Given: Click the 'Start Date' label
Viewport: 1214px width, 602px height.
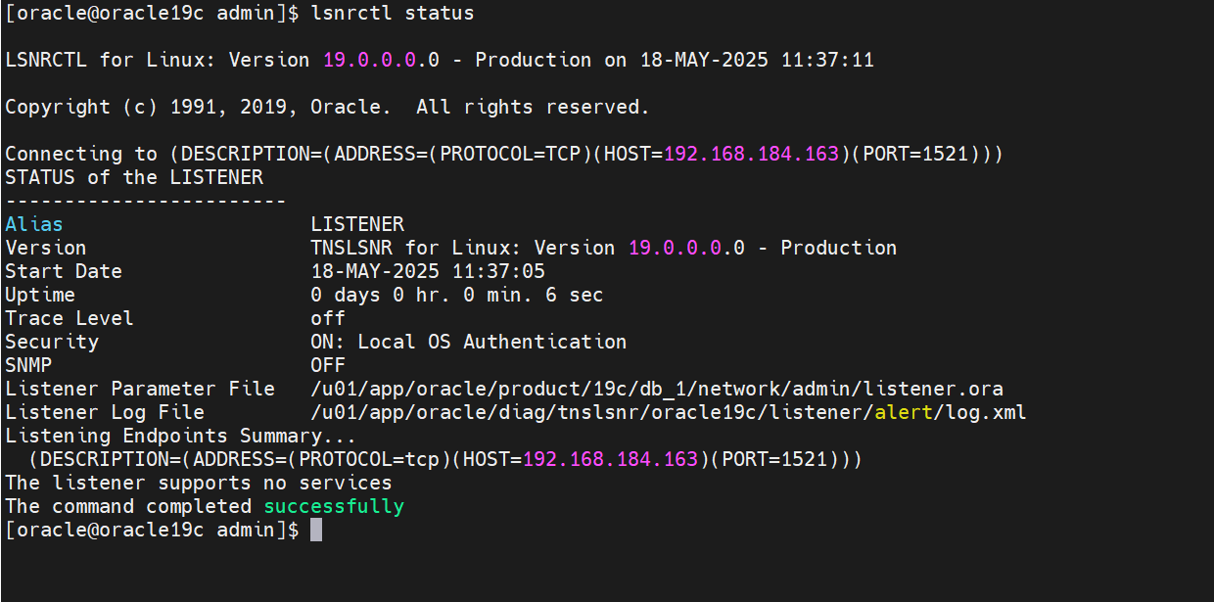Looking at the screenshot, I should pyautogui.click(x=64, y=272).
